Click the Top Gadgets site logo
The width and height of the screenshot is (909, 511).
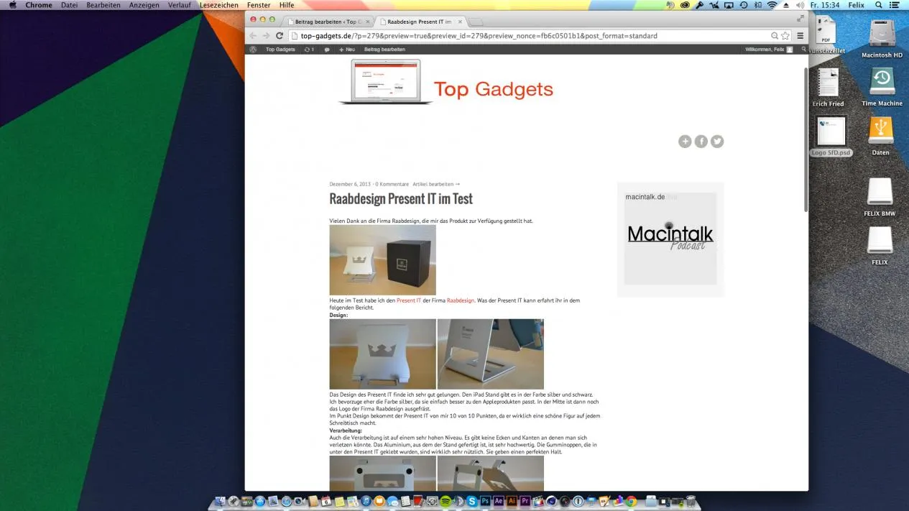446,83
